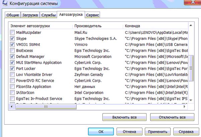Go to the Сервис tab

tap(92, 15)
